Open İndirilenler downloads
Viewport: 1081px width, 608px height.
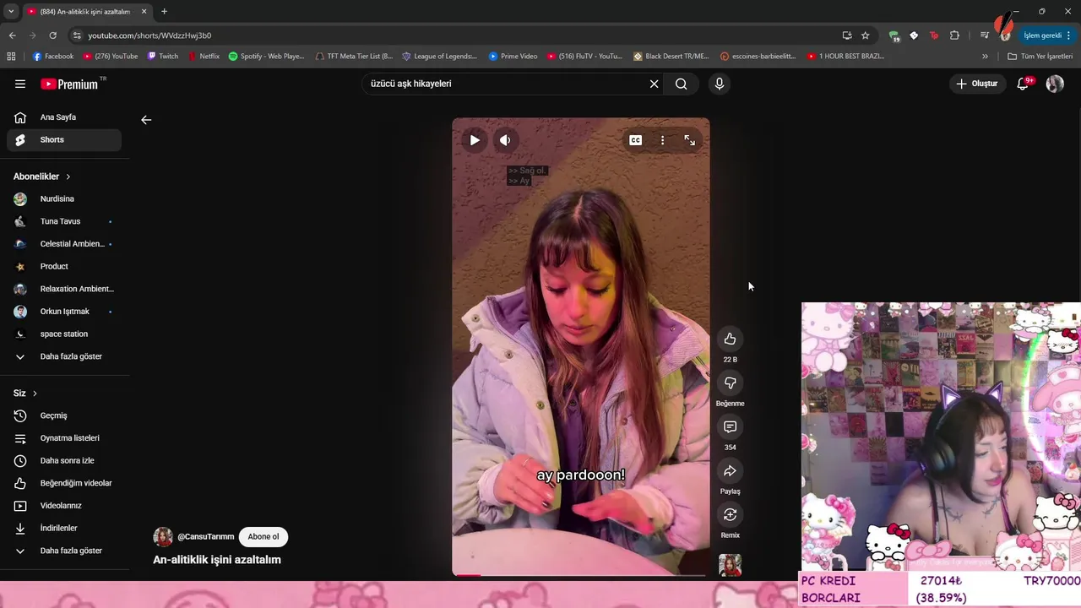(64, 528)
